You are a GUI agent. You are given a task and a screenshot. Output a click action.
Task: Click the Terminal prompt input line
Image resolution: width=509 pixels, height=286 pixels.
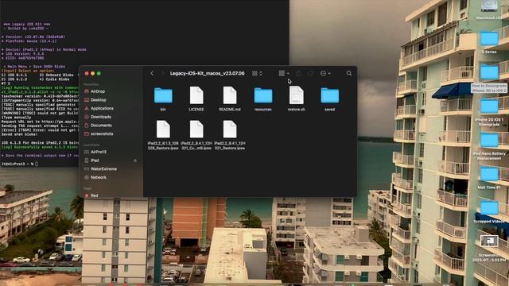pos(19,164)
